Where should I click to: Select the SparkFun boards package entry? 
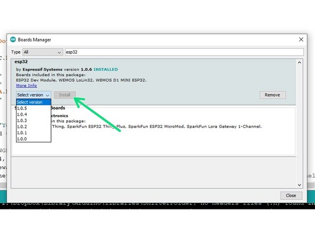(x=153, y=131)
